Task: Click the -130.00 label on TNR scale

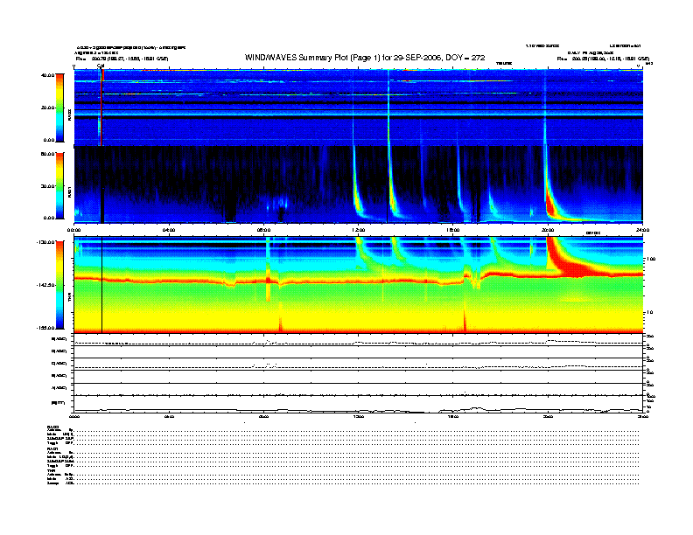Action: 45,242
